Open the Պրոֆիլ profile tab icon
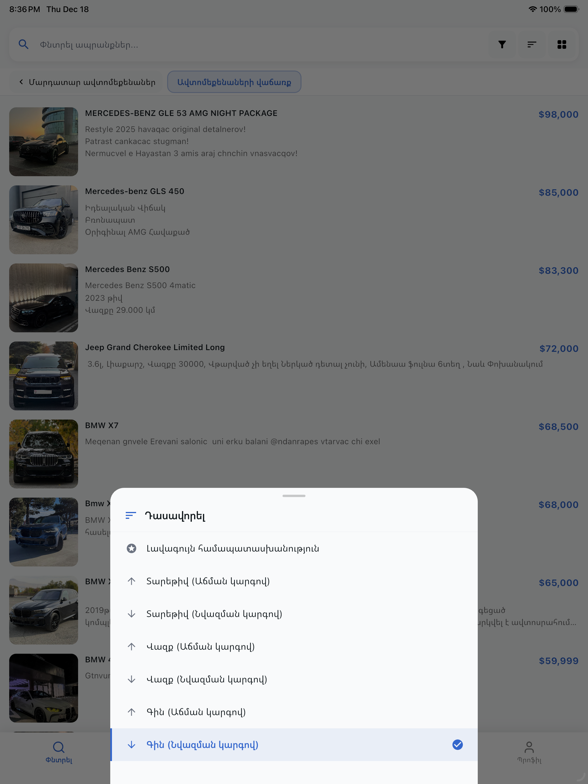588x784 pixels. click(x=529, y=747)
